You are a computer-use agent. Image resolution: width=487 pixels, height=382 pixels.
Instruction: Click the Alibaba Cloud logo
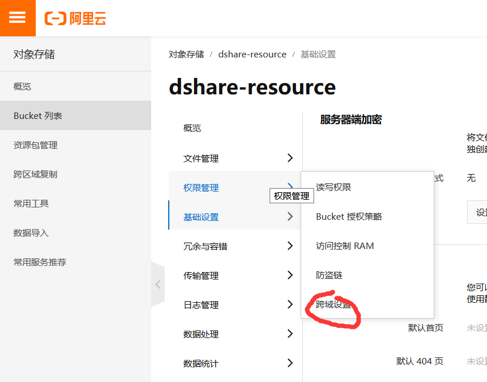[x=74, y=18]
